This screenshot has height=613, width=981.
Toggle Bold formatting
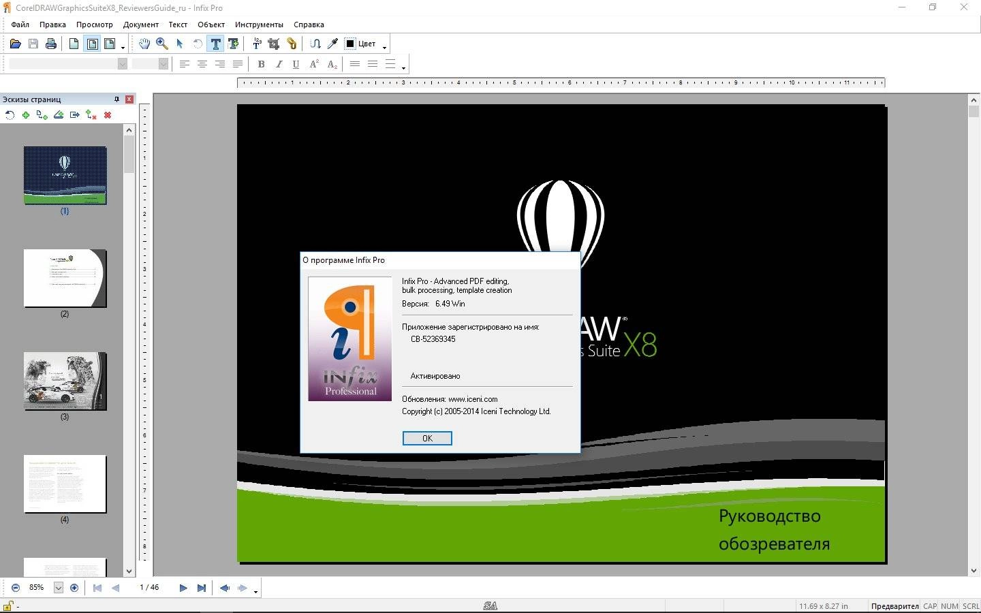click(x=261, y=64)
